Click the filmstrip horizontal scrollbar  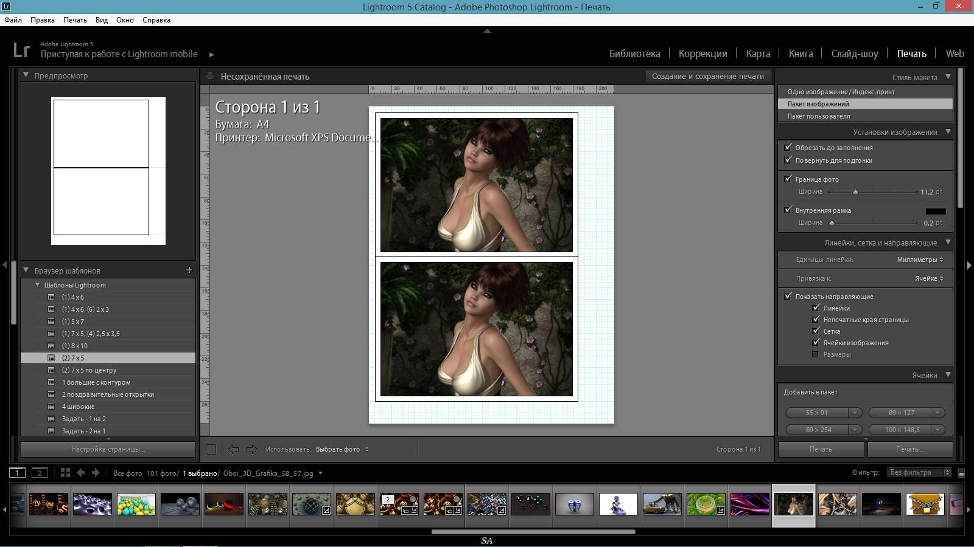pos(533,532)
